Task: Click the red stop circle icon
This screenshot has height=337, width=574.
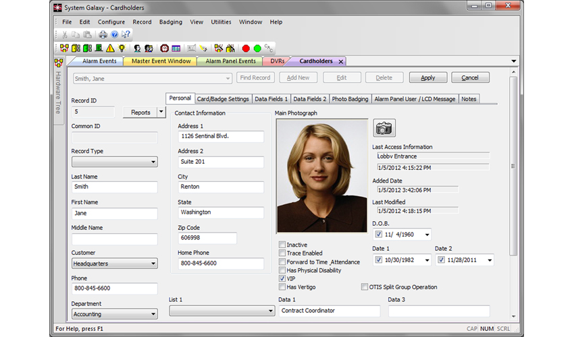Action: (x=246, y=49)
